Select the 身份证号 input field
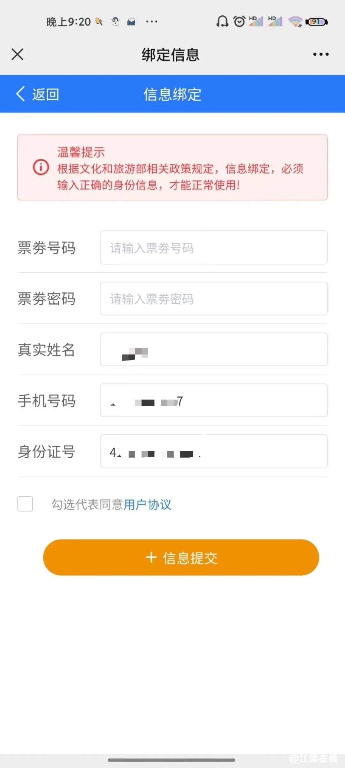Screen dimensions: 345x768 pos(214,452)
